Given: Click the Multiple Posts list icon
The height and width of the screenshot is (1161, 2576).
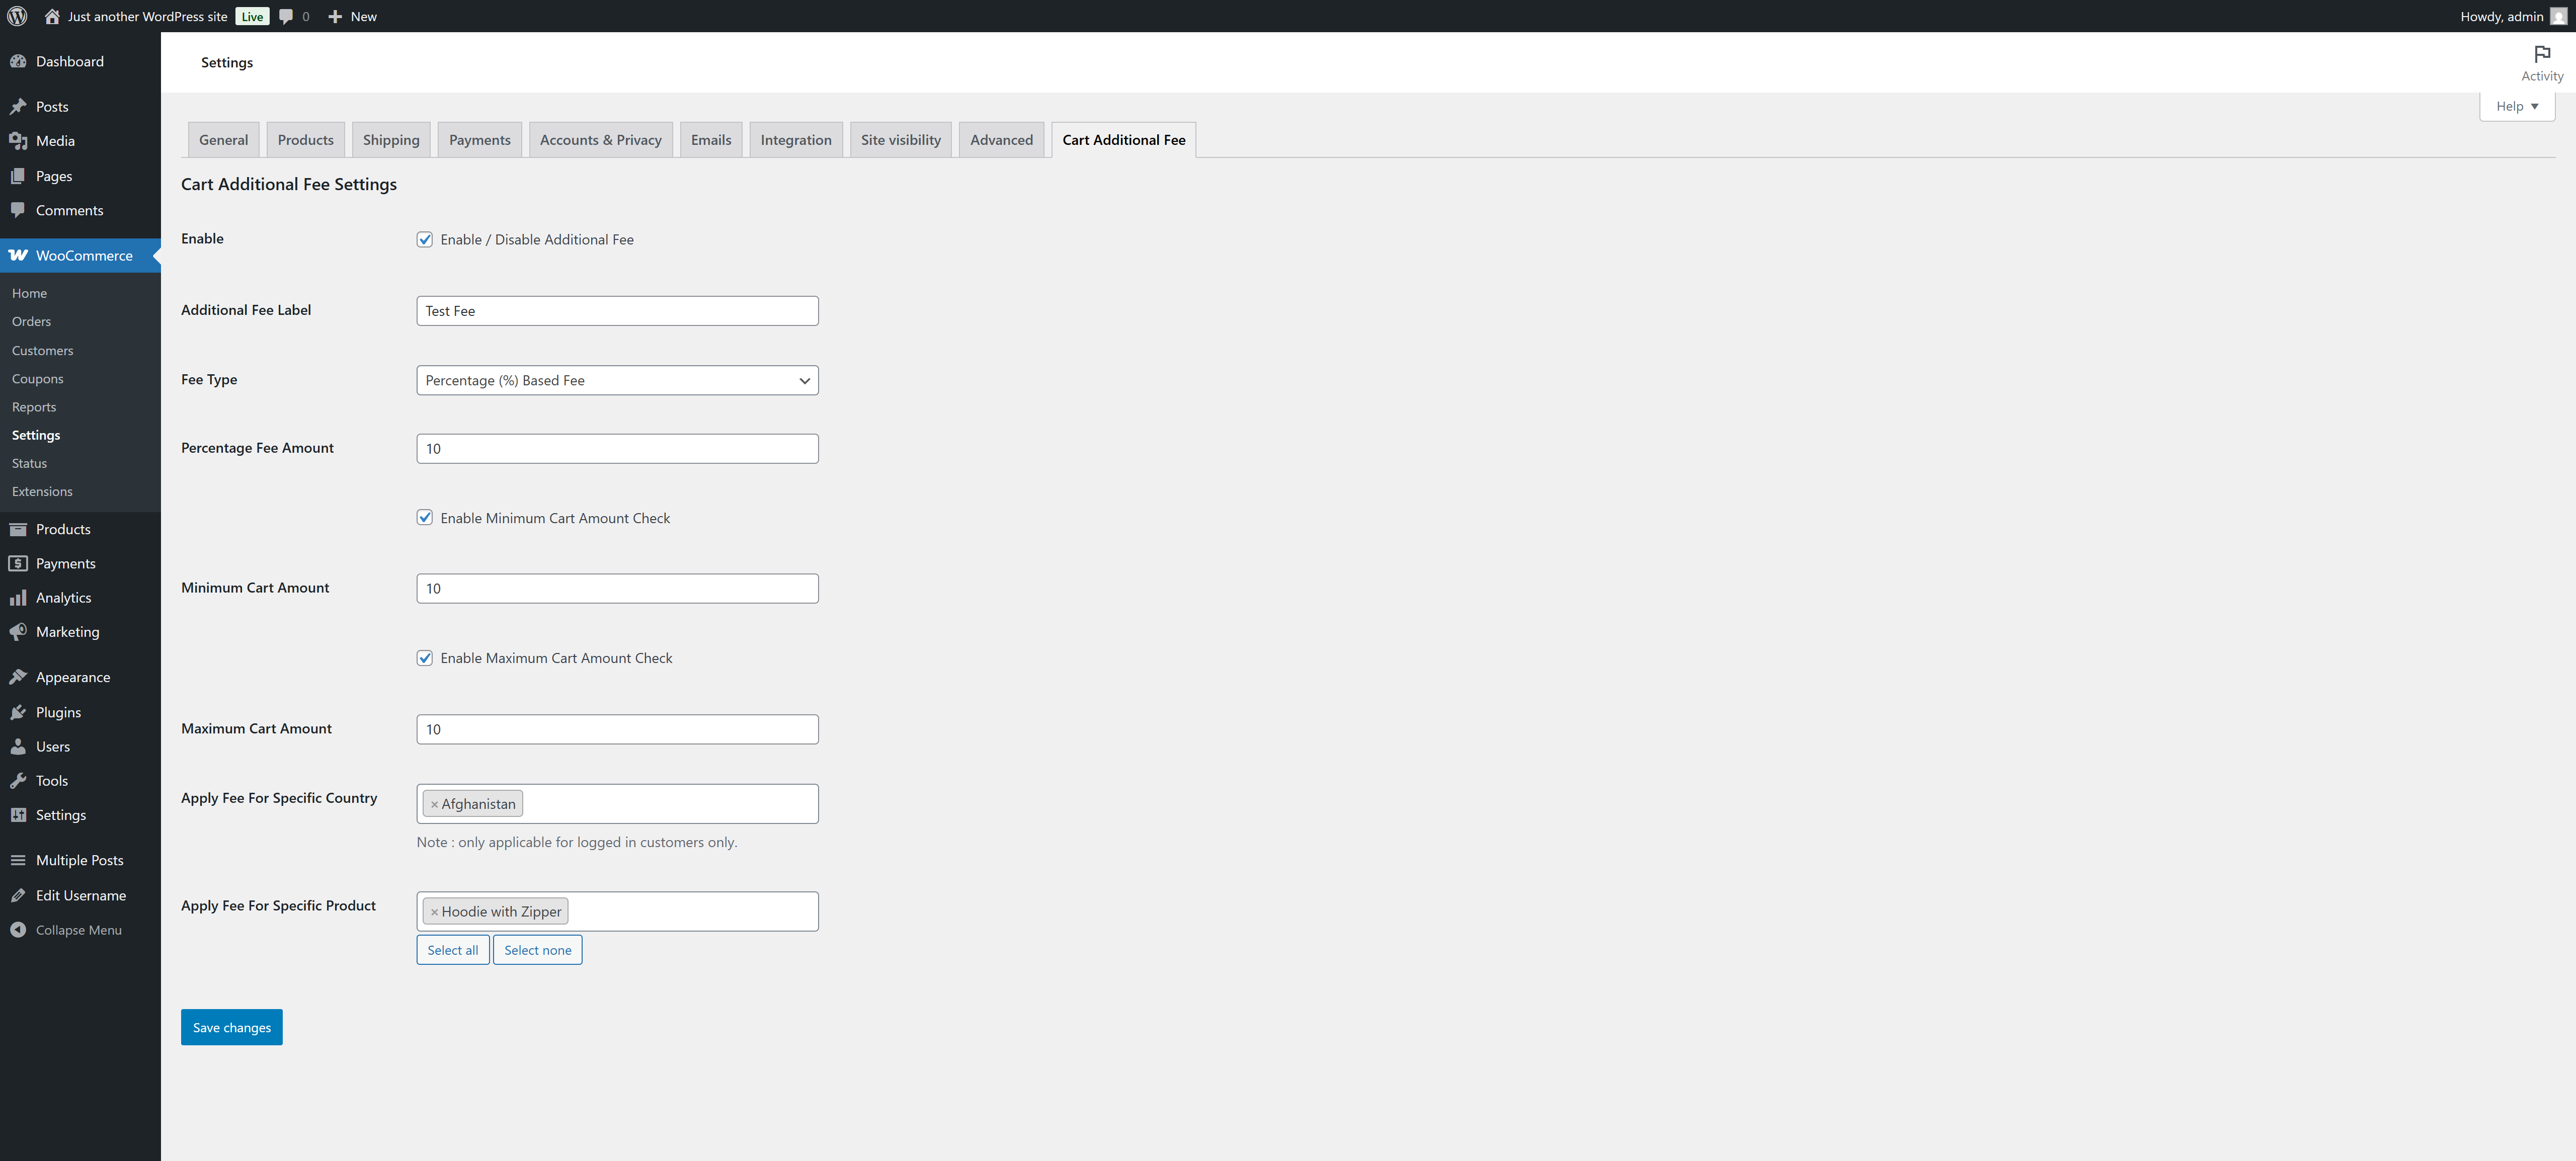Looking at the screenshot, I should click(18, 860).
